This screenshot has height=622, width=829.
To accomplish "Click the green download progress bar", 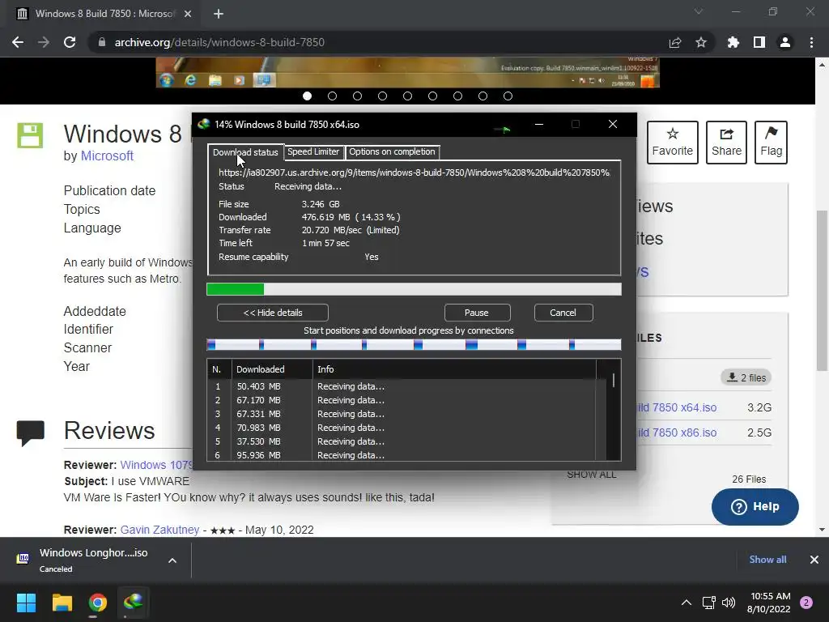I will point(414,289).
